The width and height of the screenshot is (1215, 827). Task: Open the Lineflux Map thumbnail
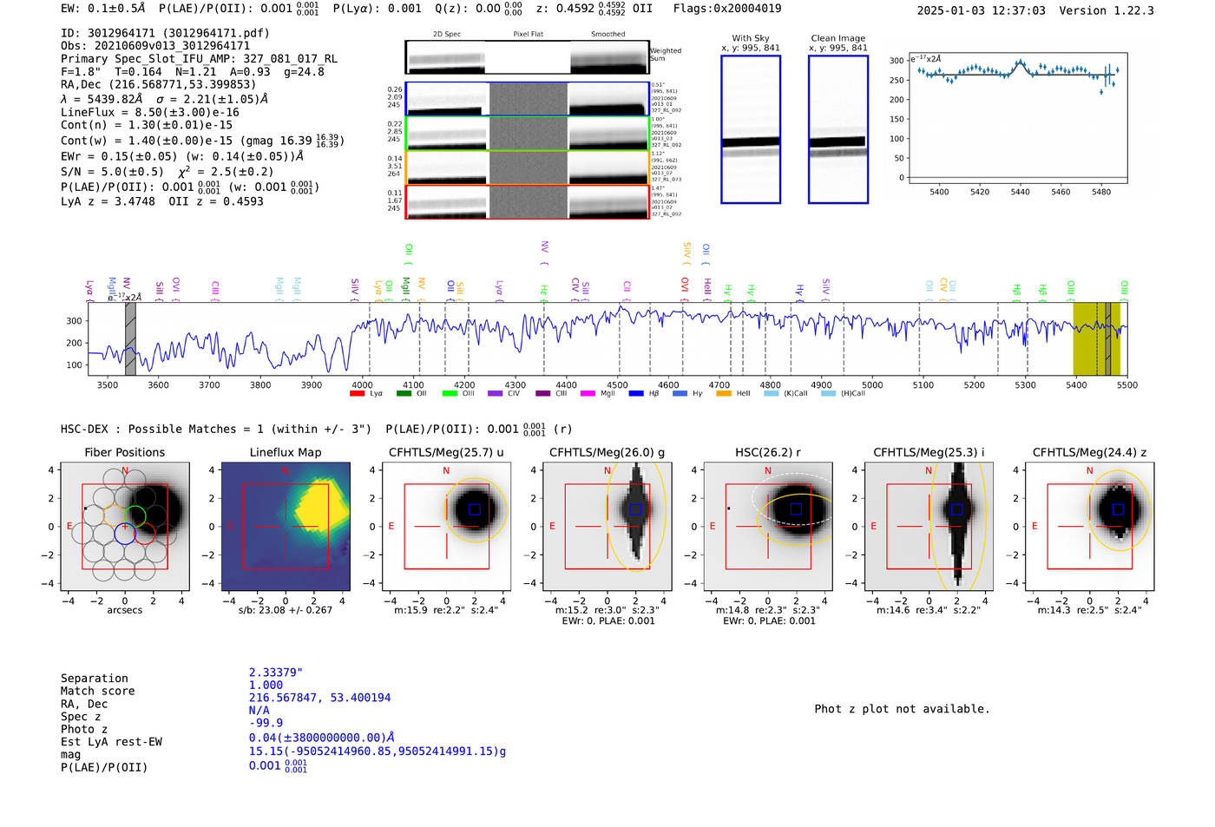point(286,526)
